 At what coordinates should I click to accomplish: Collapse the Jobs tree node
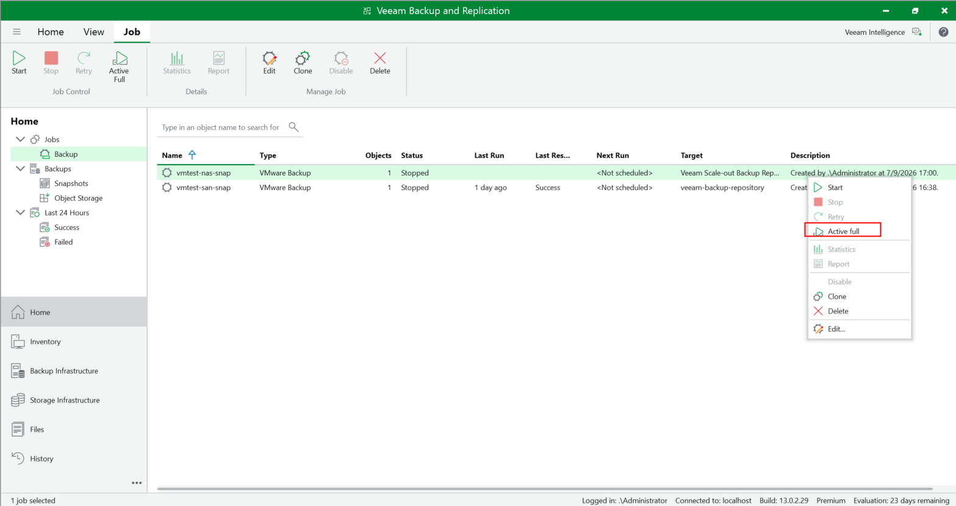(20, 139)
